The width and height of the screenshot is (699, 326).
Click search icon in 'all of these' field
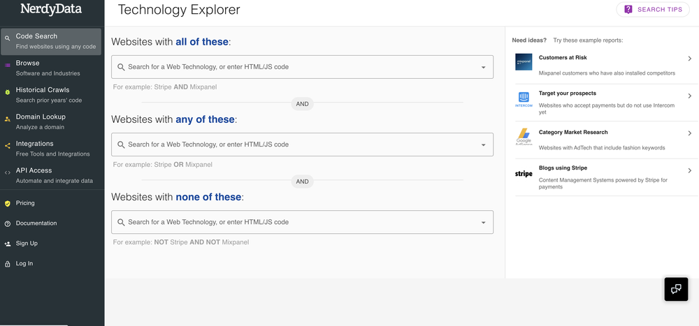tap(121, 67)
